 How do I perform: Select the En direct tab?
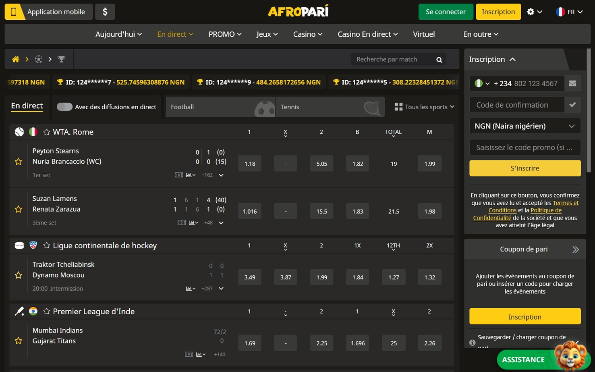[27, 106]
